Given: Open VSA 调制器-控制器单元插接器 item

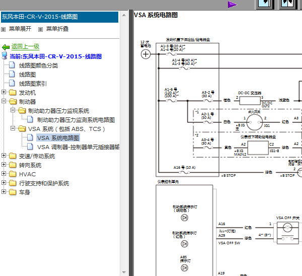Looking at the screenshot, I should pos(78,147).
